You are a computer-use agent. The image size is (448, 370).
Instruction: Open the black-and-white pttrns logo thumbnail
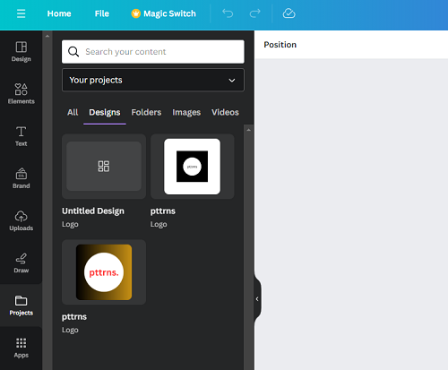pos(192,167)
